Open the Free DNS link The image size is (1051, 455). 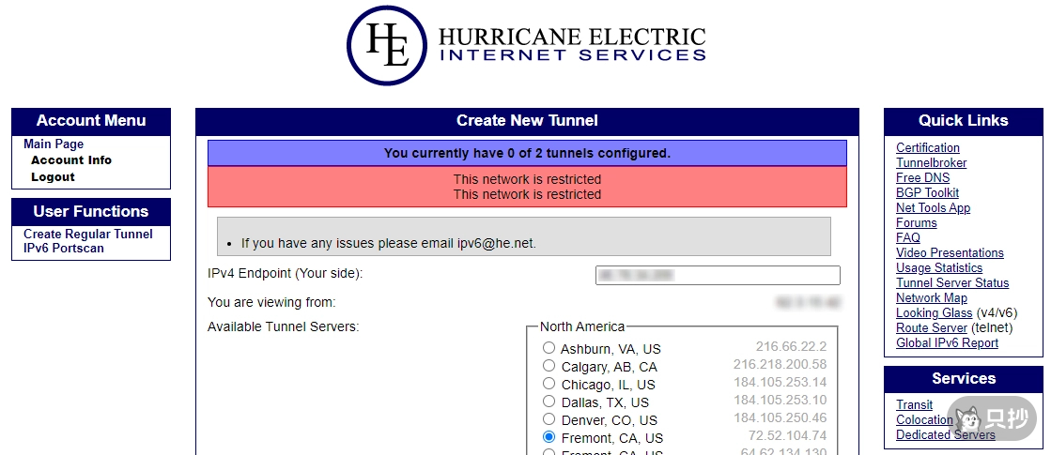(922, 178)
